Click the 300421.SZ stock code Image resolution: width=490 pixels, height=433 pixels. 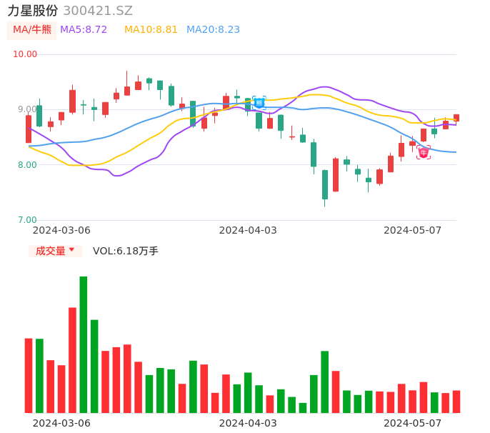click(98, 11)
